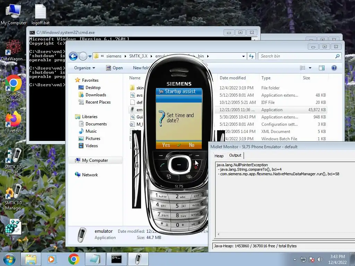Sort by Size column header
This screenshot has height=266, width=355.
point(306,78)
